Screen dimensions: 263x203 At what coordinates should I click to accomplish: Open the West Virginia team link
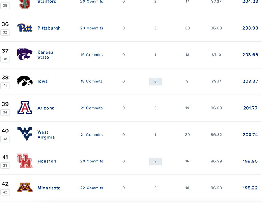point(46,134)
